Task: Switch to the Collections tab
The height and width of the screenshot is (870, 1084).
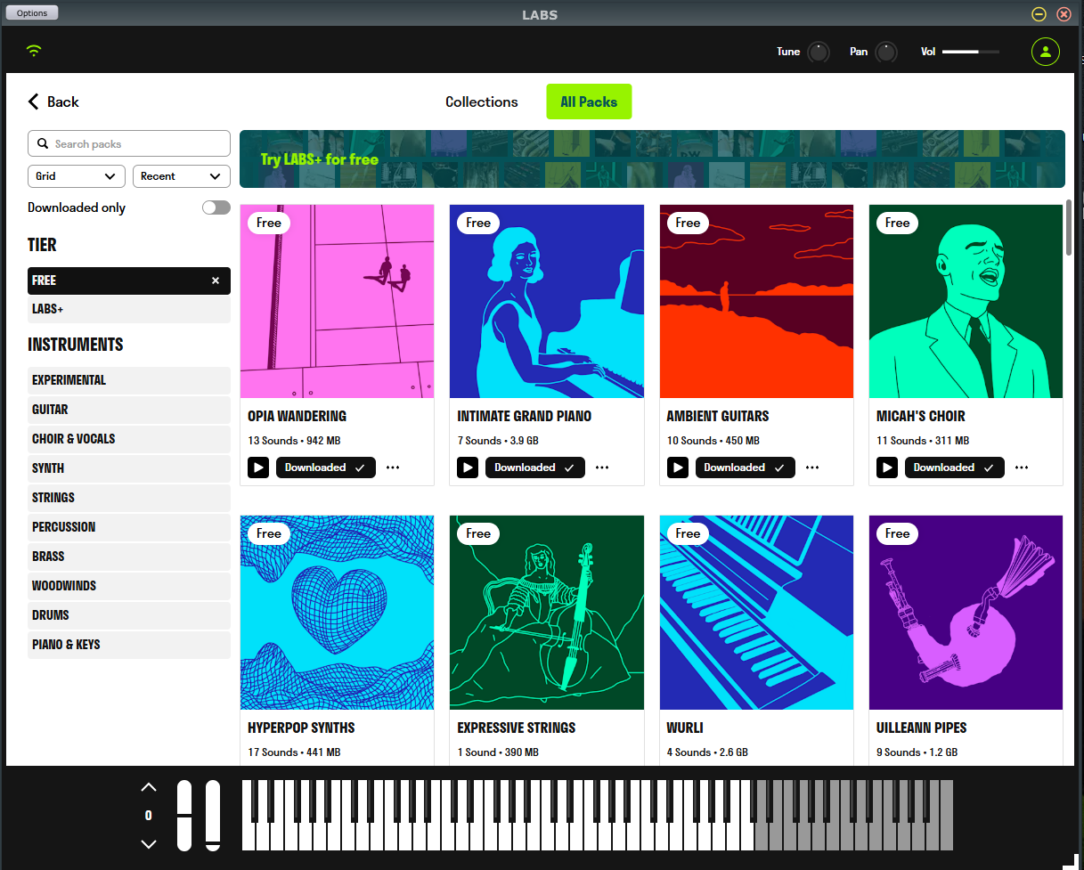Action: click(481, 102)
